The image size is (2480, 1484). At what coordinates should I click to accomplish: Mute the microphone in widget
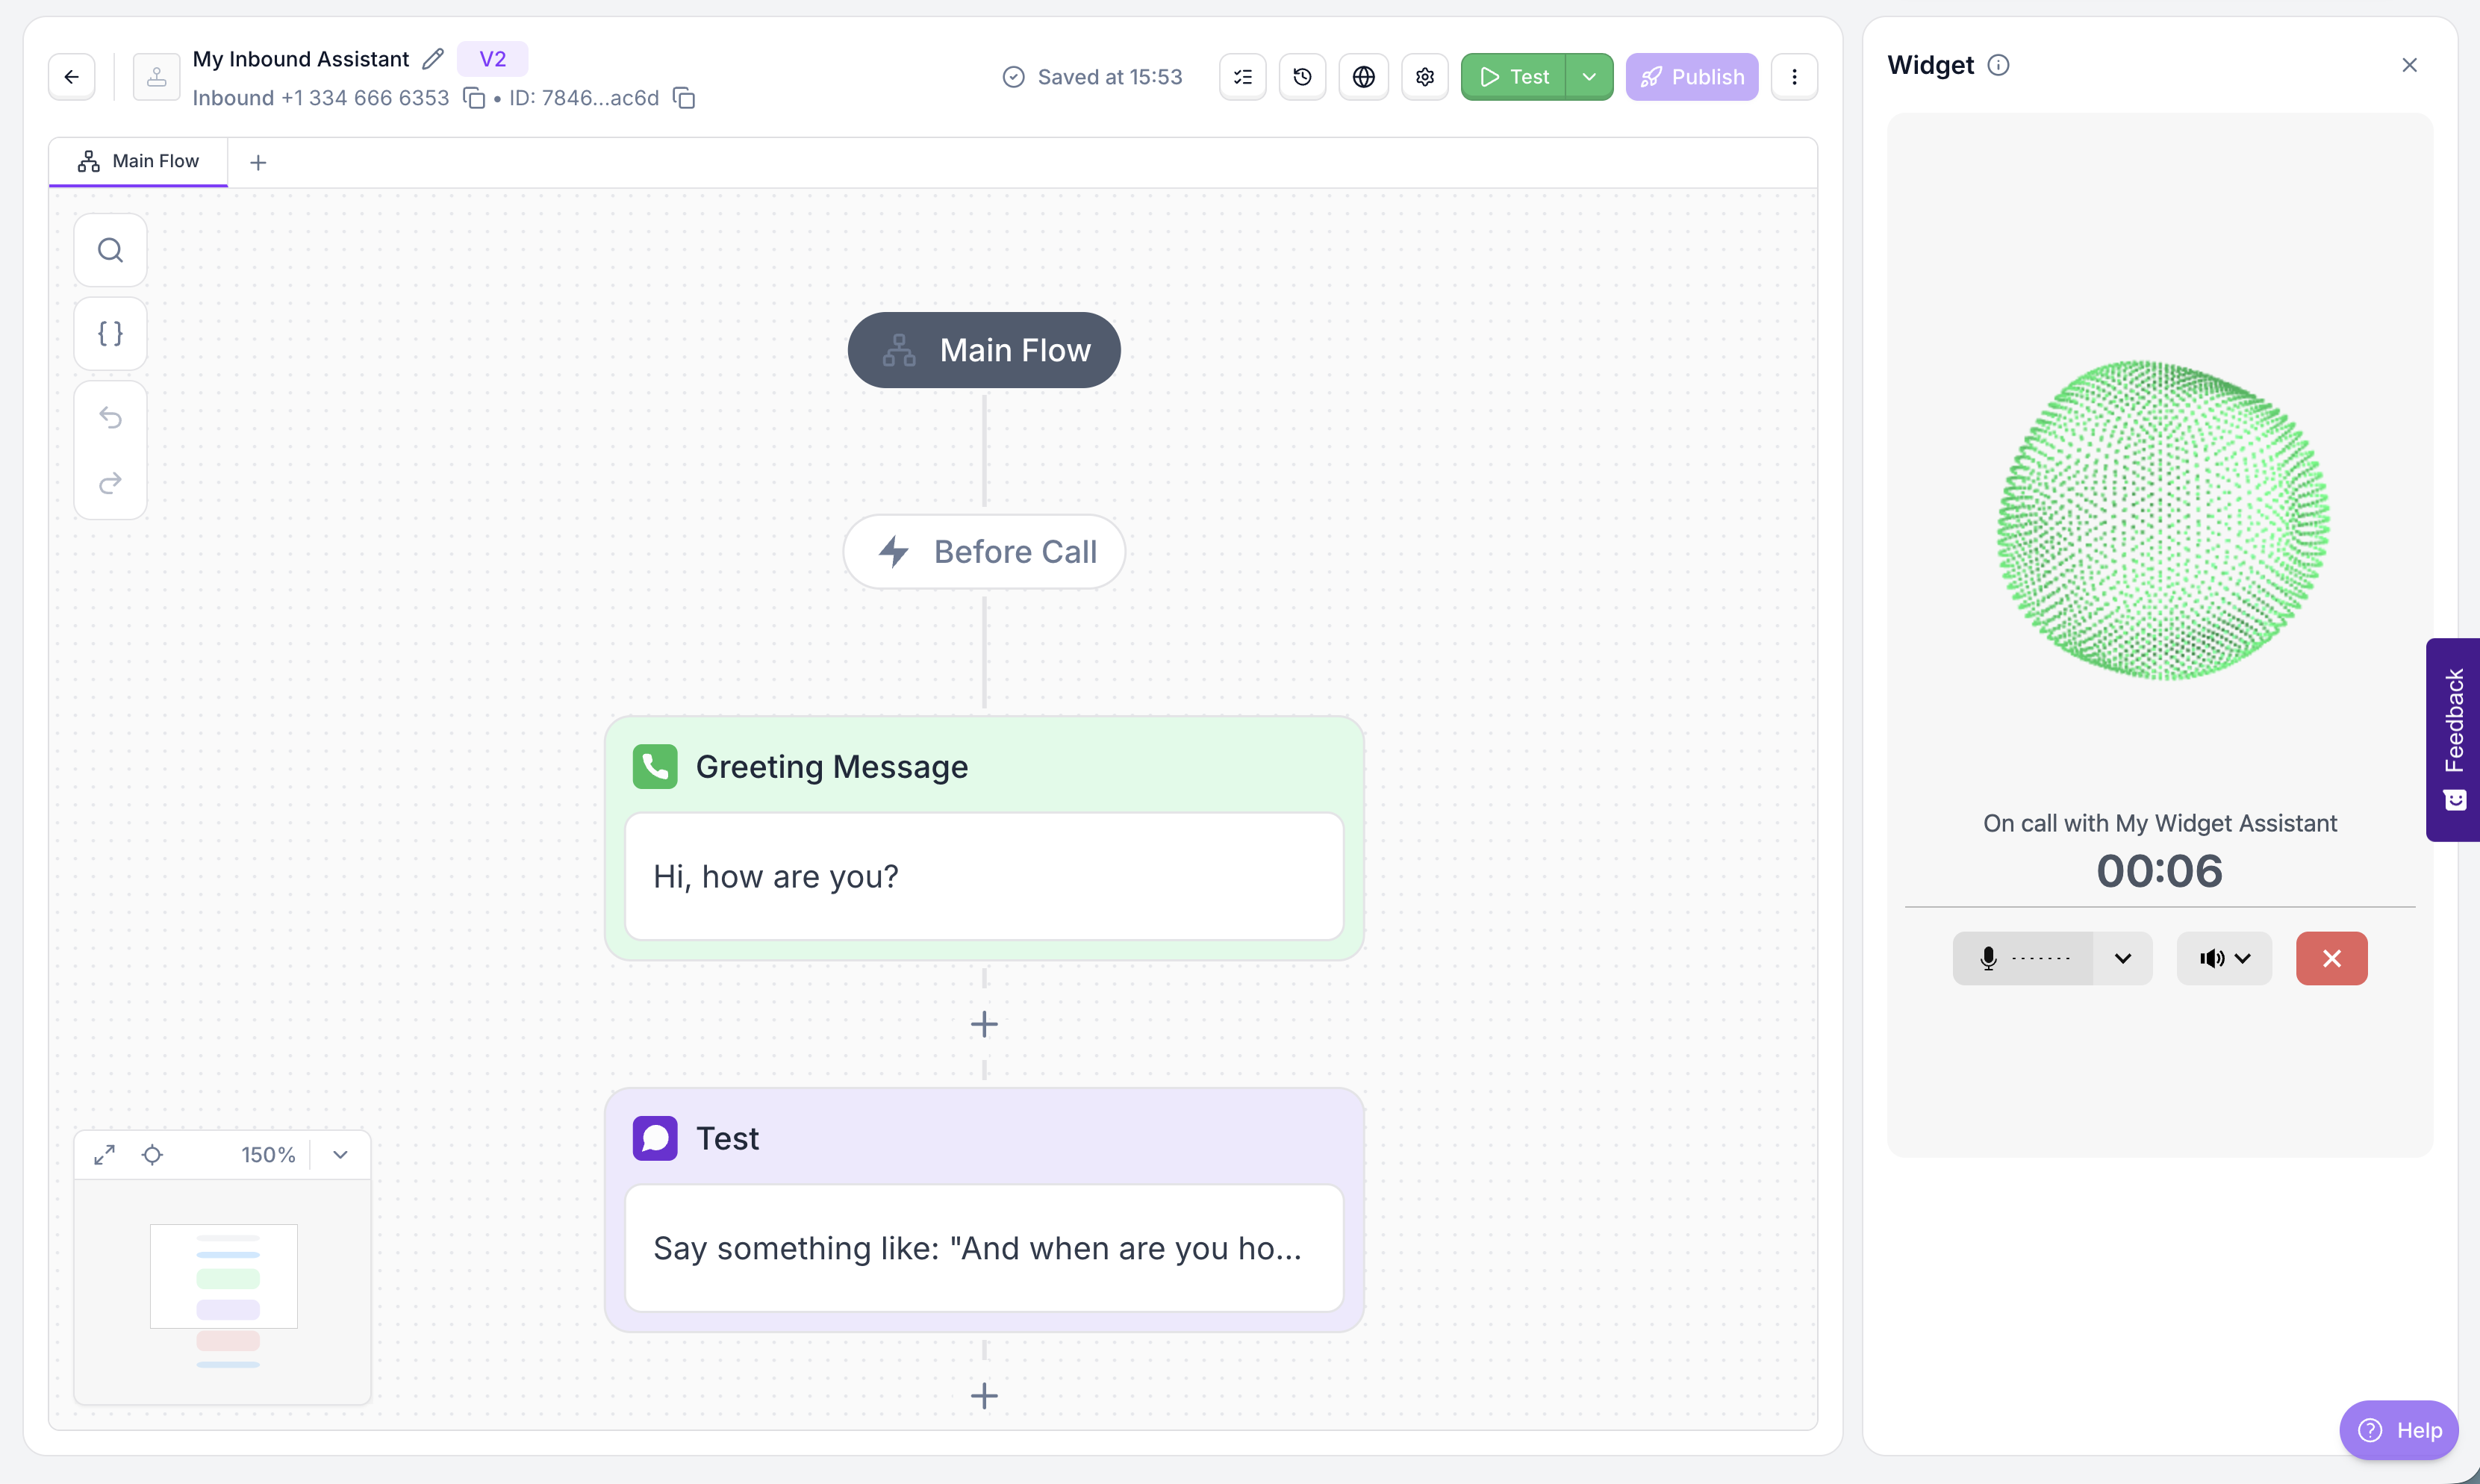pyautogui.click(x=2022, y=958)
